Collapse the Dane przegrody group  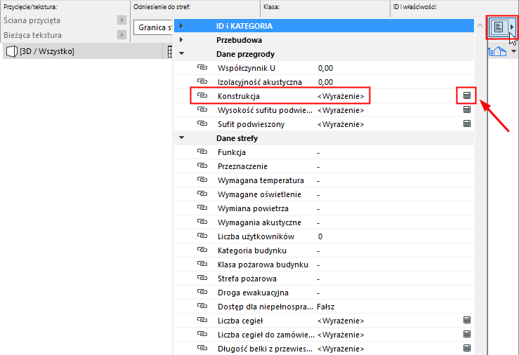pos(181,53)
